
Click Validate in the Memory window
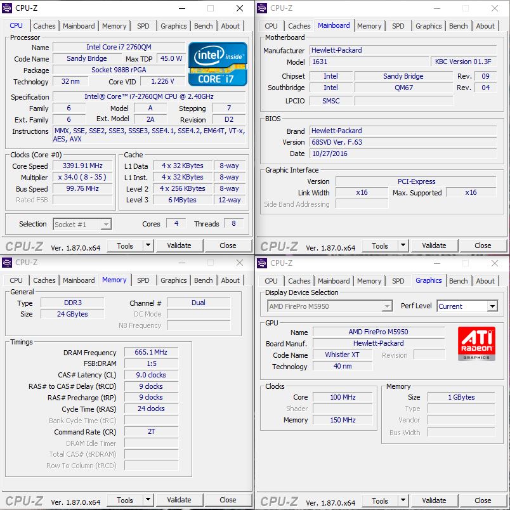tap(180, 500)
